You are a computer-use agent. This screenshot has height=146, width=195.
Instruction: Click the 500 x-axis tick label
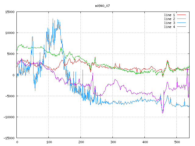[177, 142]
